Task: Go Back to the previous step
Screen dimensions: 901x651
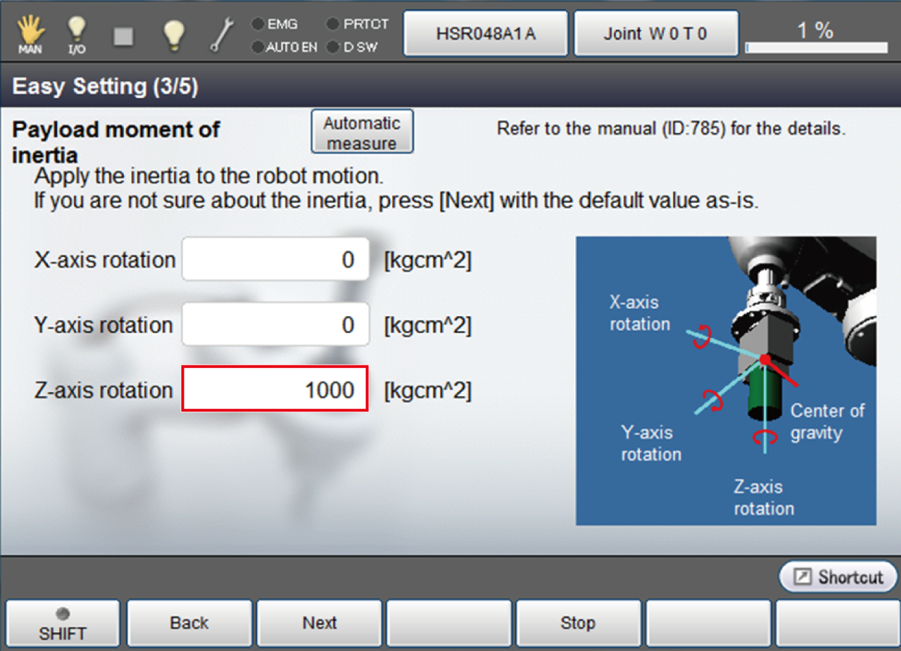Action: pos(189,623)
